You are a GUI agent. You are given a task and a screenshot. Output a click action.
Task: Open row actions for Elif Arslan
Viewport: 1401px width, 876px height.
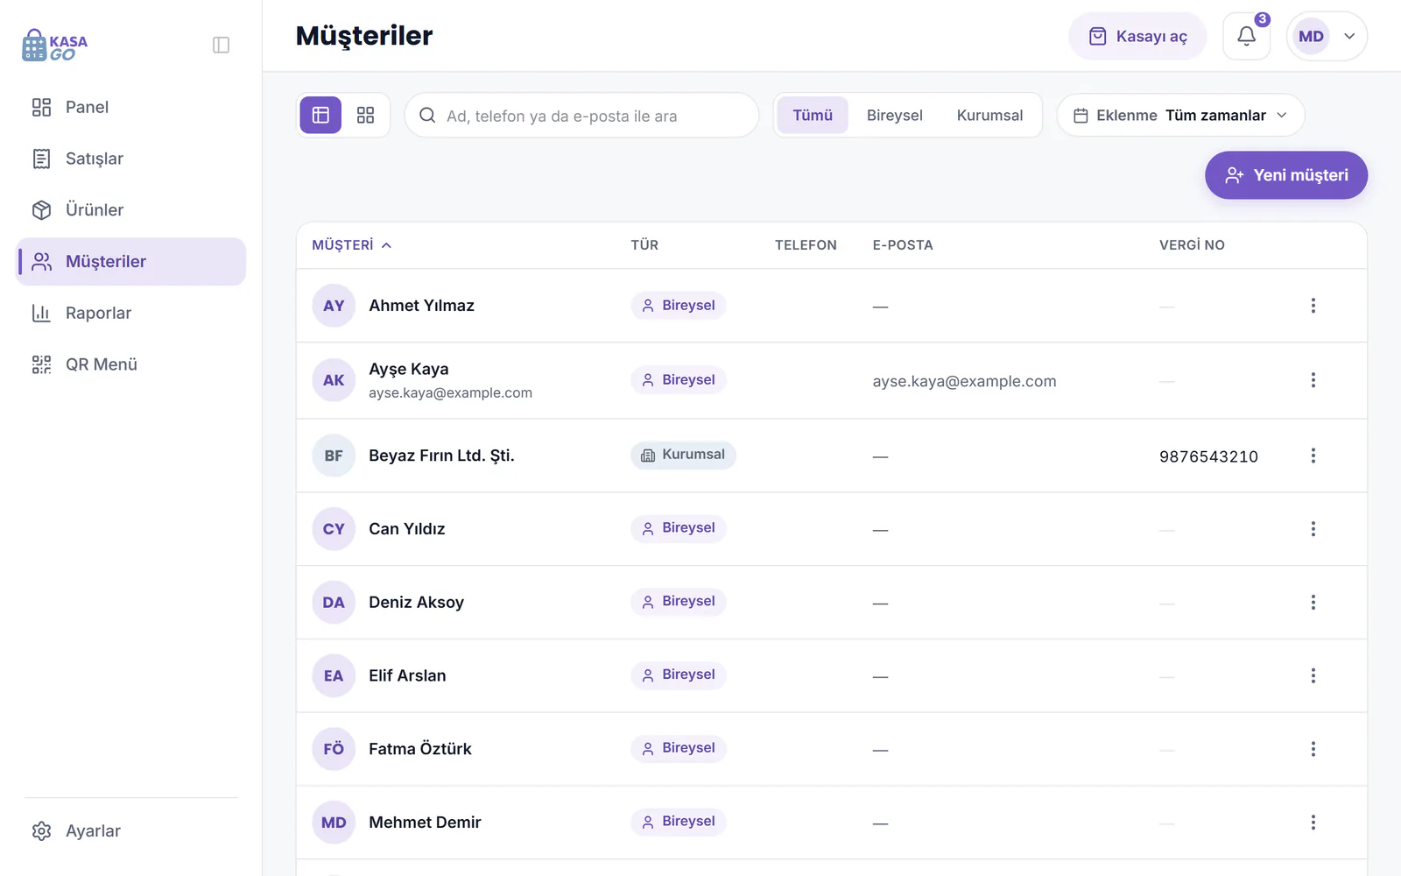(x=1313, y=675)
